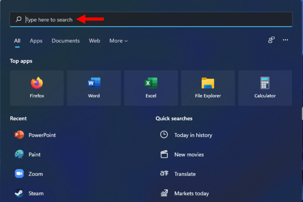The height and width of the screenshot is (202, 303).
Task: Open the 'Paint' recent entry text
Action: point(35,155)
